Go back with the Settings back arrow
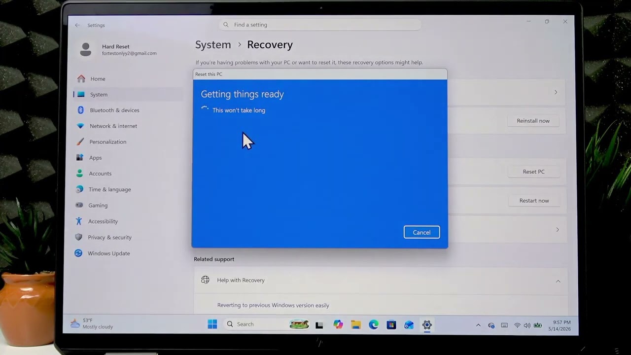This screenshot has height=355, width=631. click(x=77, y=25)
